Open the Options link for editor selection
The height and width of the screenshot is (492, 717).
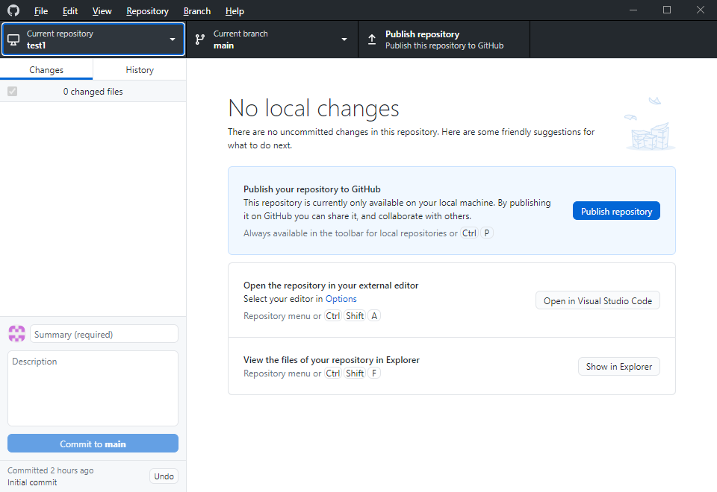pos(341,299)
